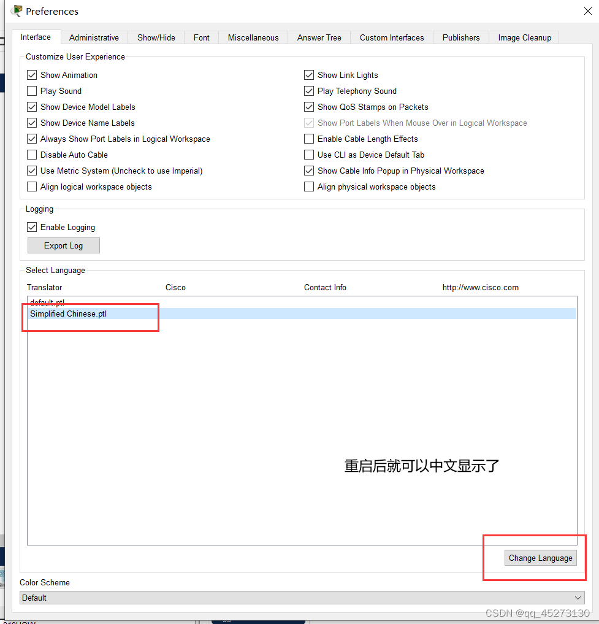Check Disable Auto Cable
The height and width of the screenshot is (624, 599).
click(32, 155)
